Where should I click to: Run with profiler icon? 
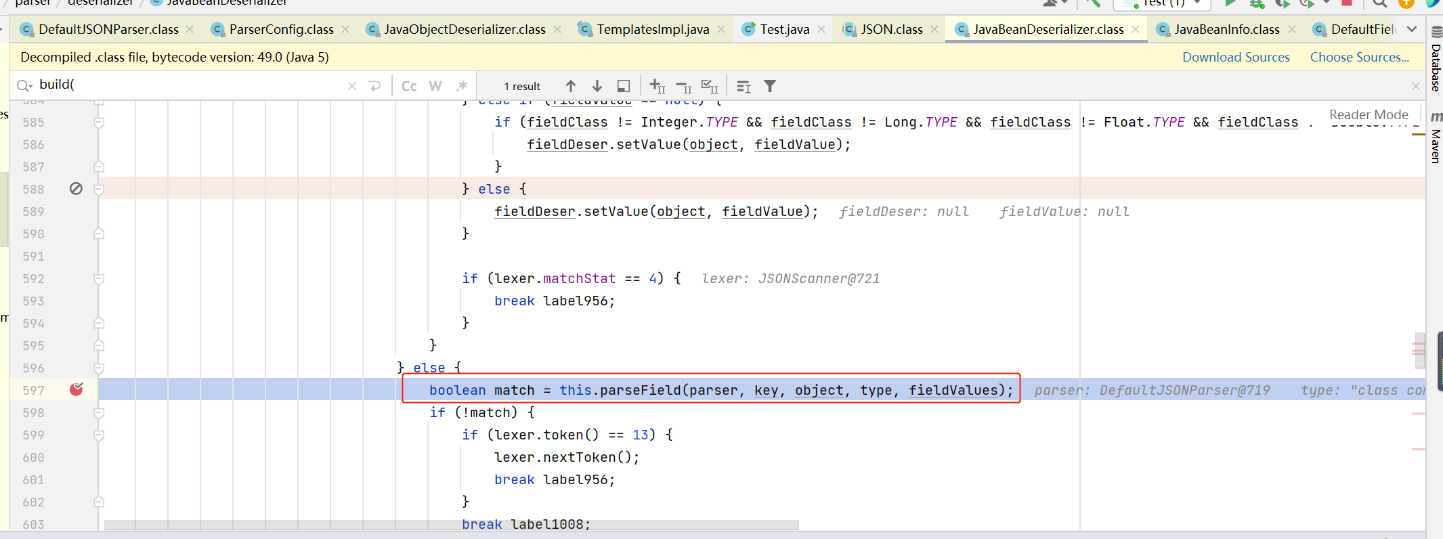click(x=1307, y=3)
